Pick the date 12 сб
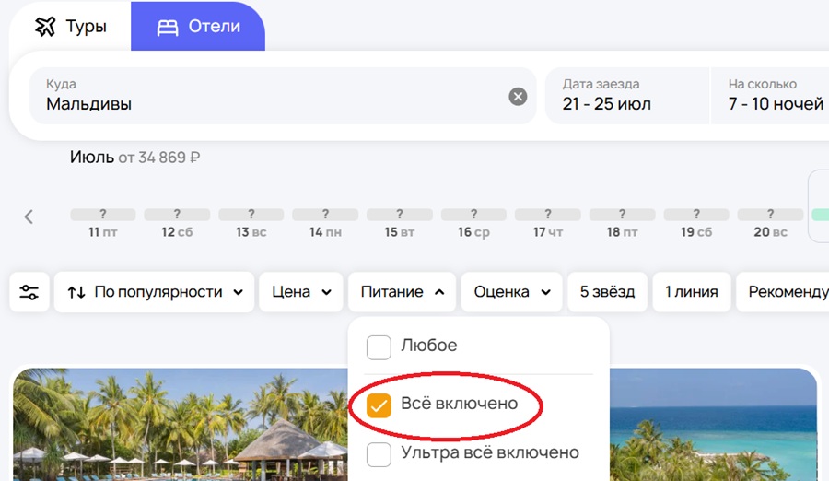This screenshot has width=829, height=481. (x=177, y=223)
